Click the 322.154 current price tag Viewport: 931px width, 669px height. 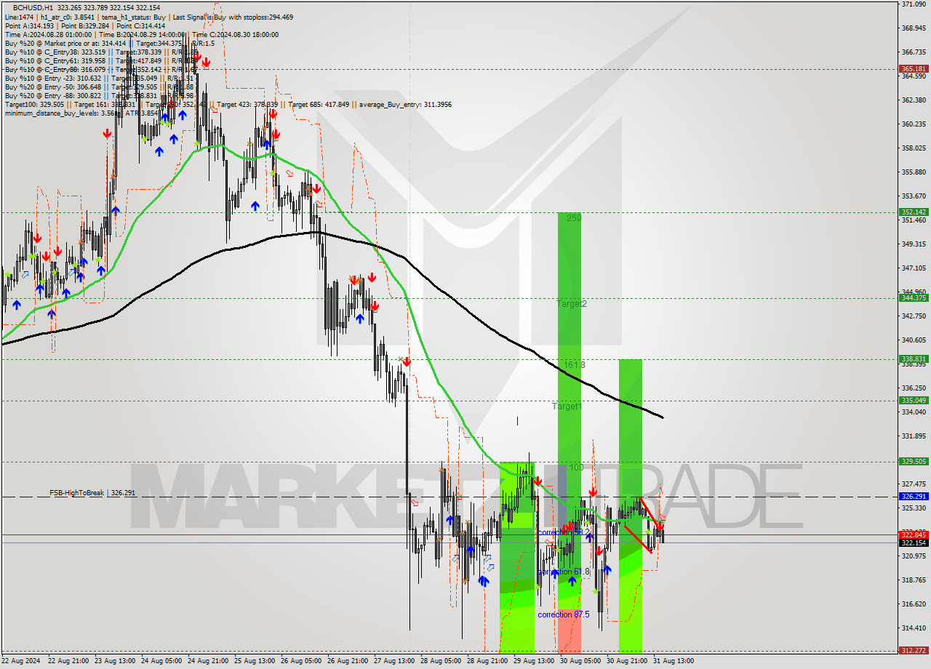913,542
